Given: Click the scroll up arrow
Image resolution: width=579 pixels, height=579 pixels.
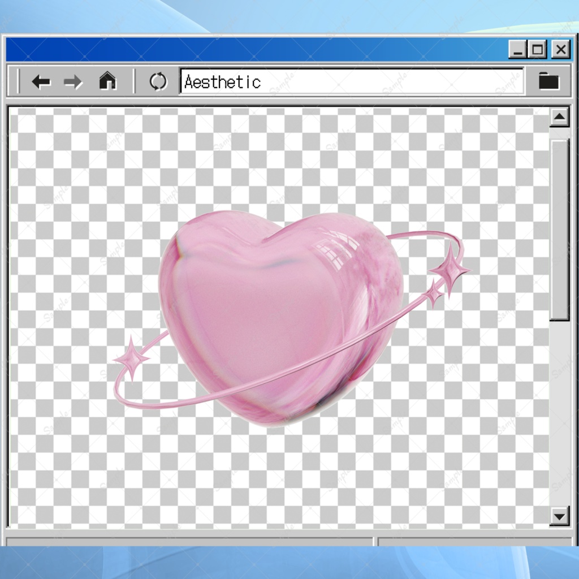Looking at the screenshot, I should pyautogui.click(x=559, y=117).
